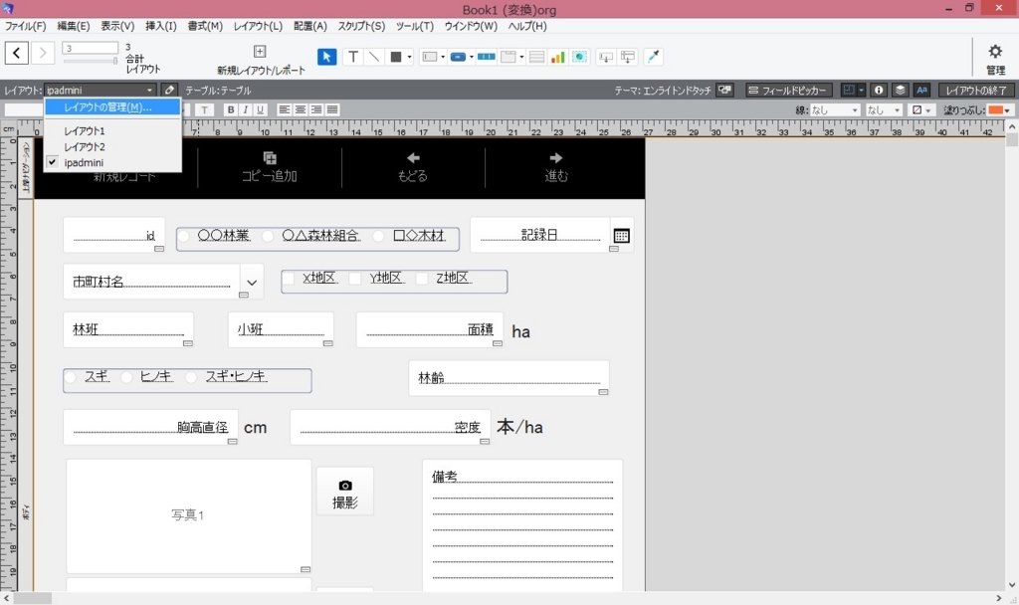
Task: Click the 備考 notes field
Action: pos(522,525)
